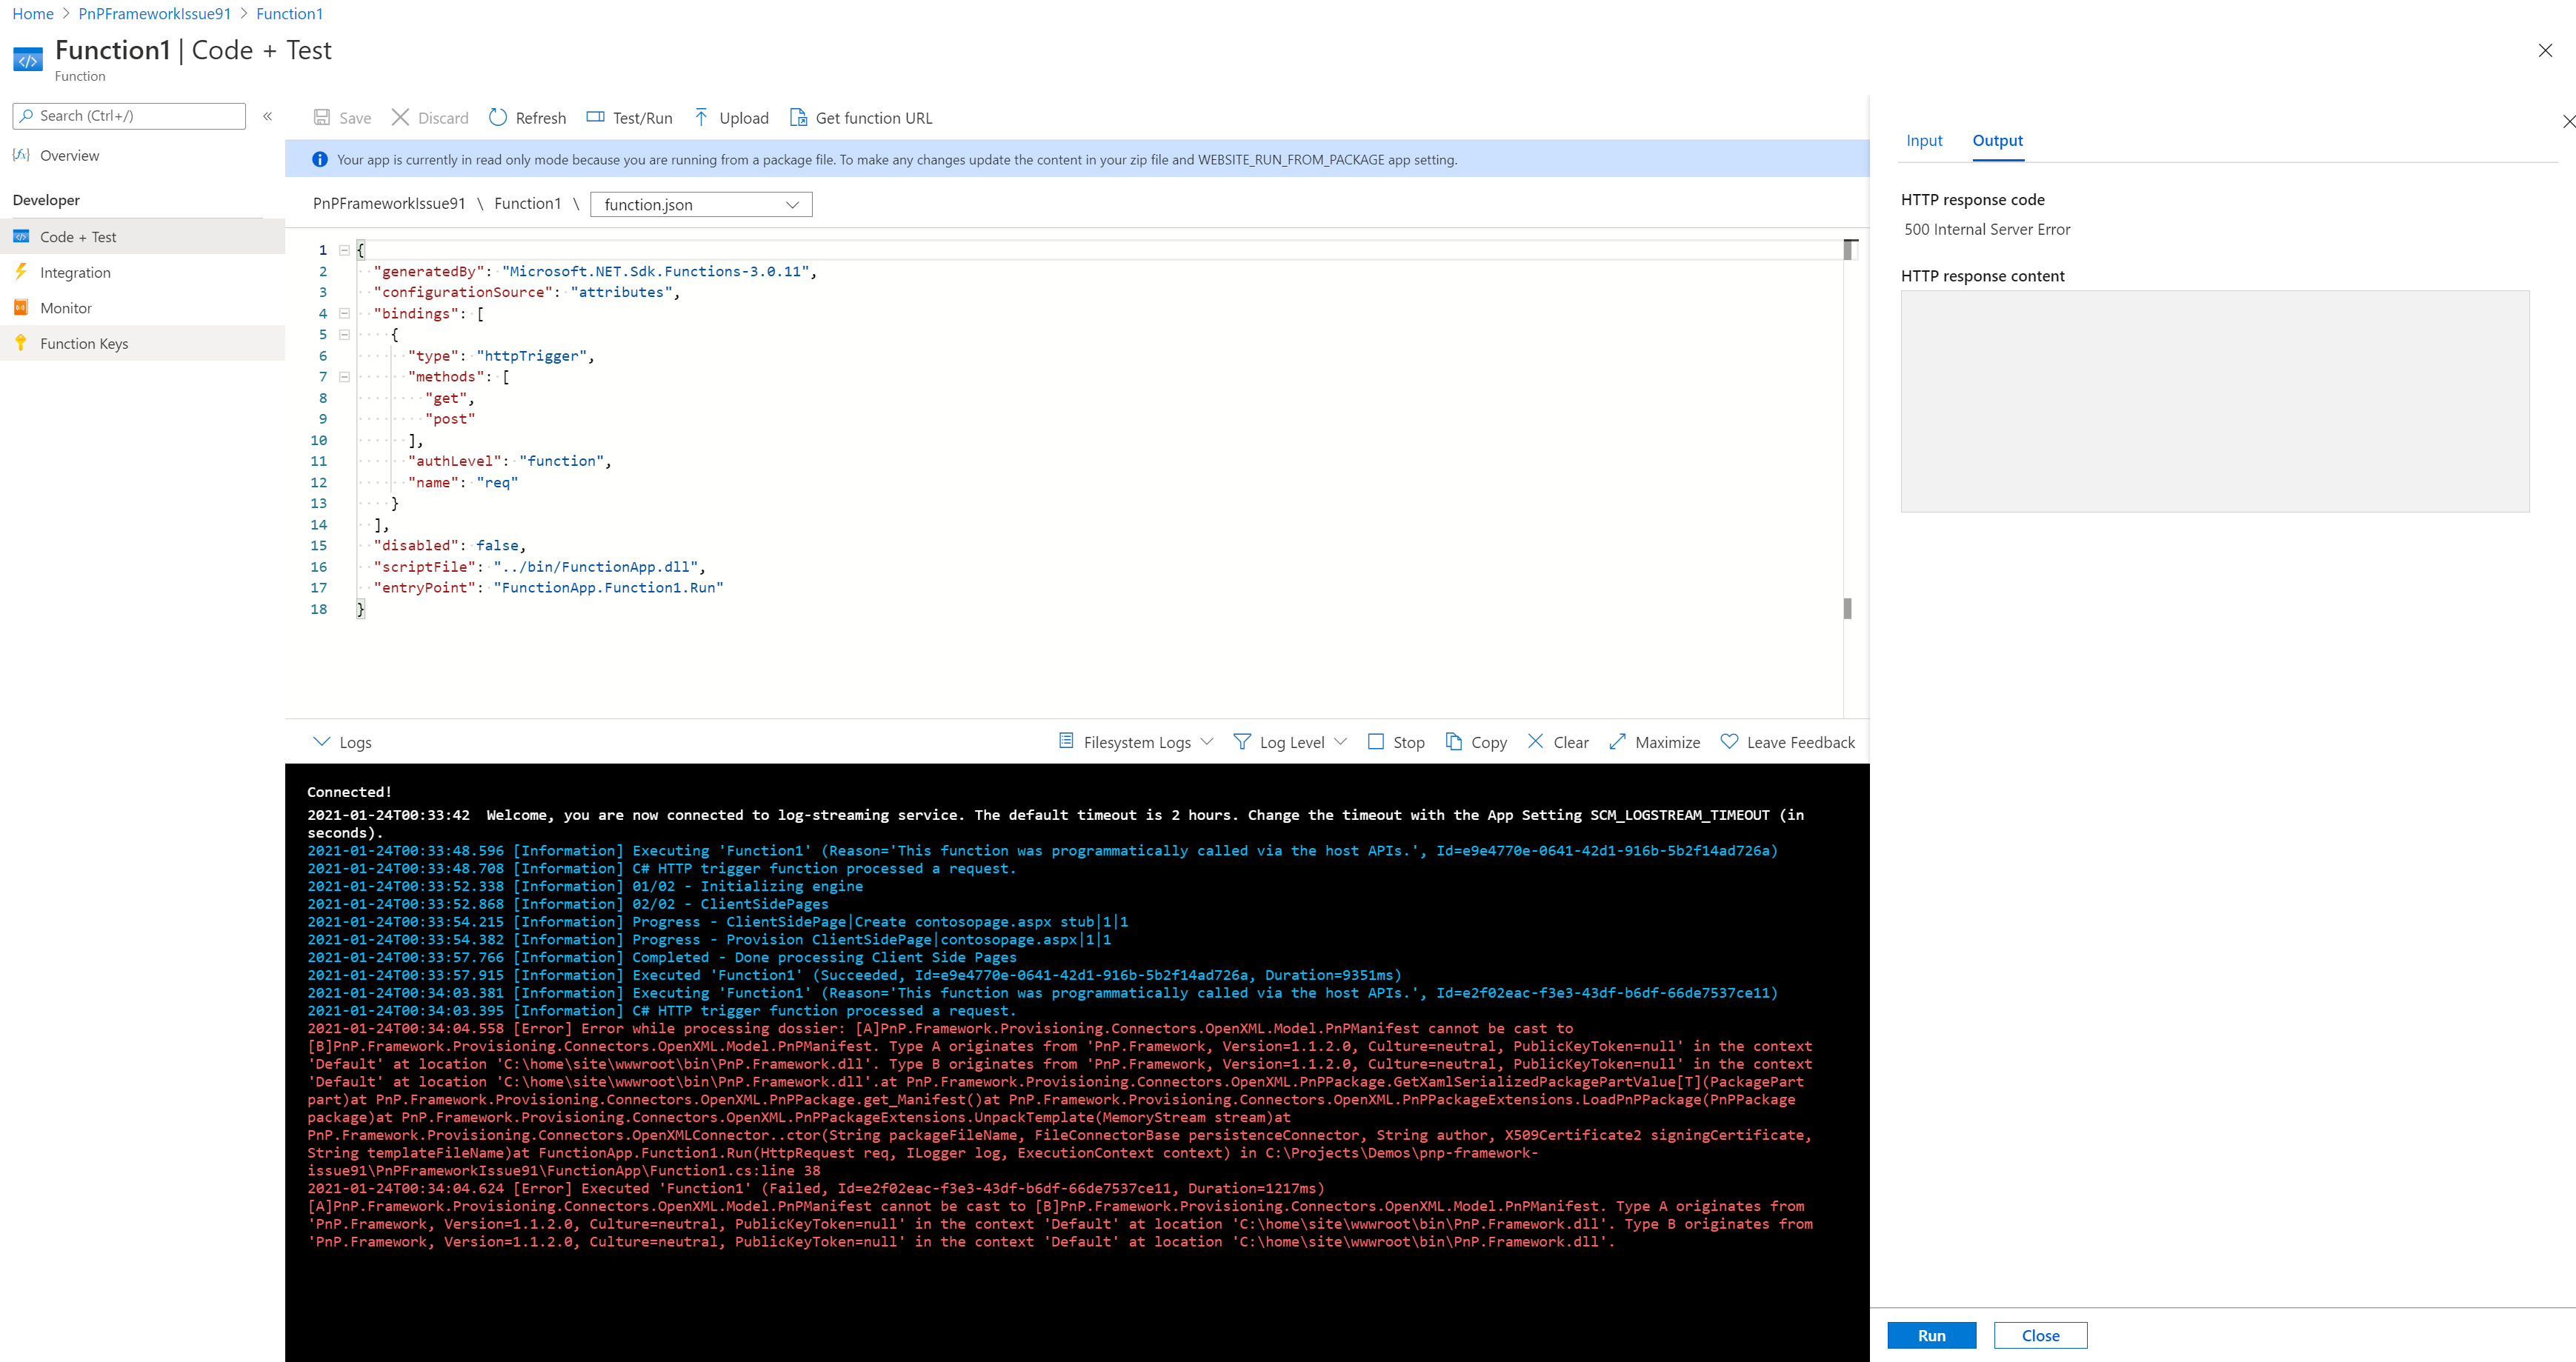Click the Code + Test sidebar icon

(x=21, y=237)
